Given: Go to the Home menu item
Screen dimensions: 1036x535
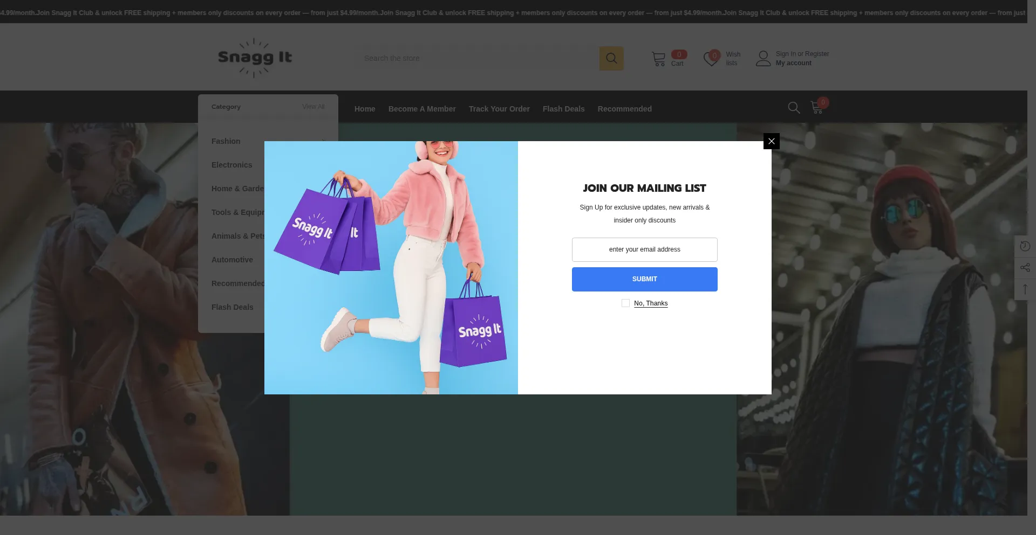Looking at the screenshot, I should pos(365,109).
